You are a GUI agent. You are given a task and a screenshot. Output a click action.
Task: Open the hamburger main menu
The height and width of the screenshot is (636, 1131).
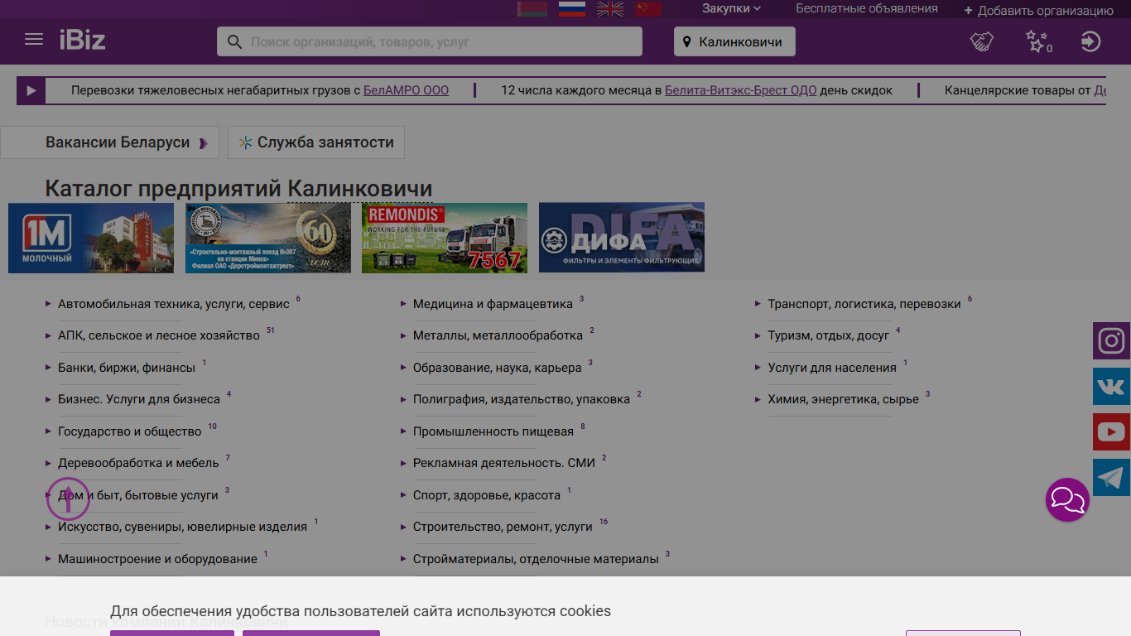(x=34, y=40)
